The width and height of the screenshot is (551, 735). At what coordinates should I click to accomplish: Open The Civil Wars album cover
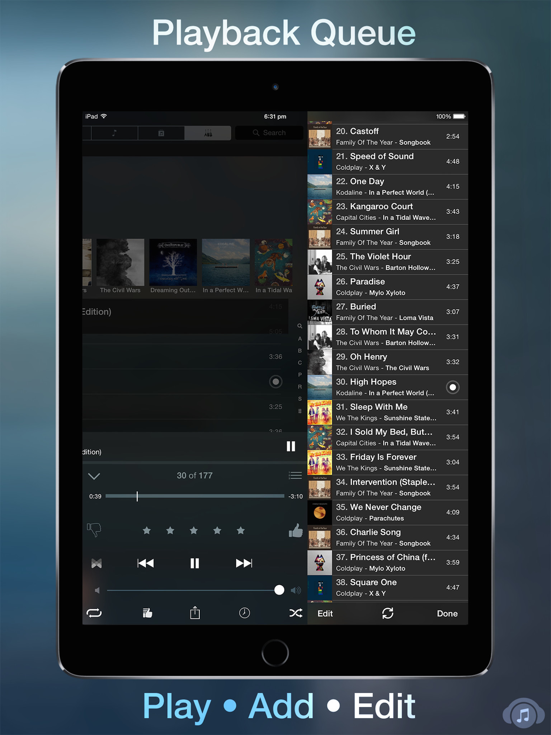tap(120, 262)
